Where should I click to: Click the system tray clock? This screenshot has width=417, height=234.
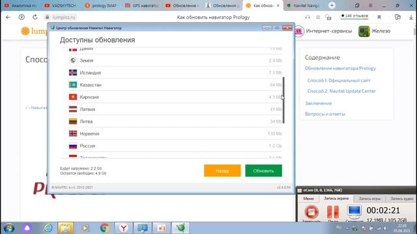pos(402,228)
